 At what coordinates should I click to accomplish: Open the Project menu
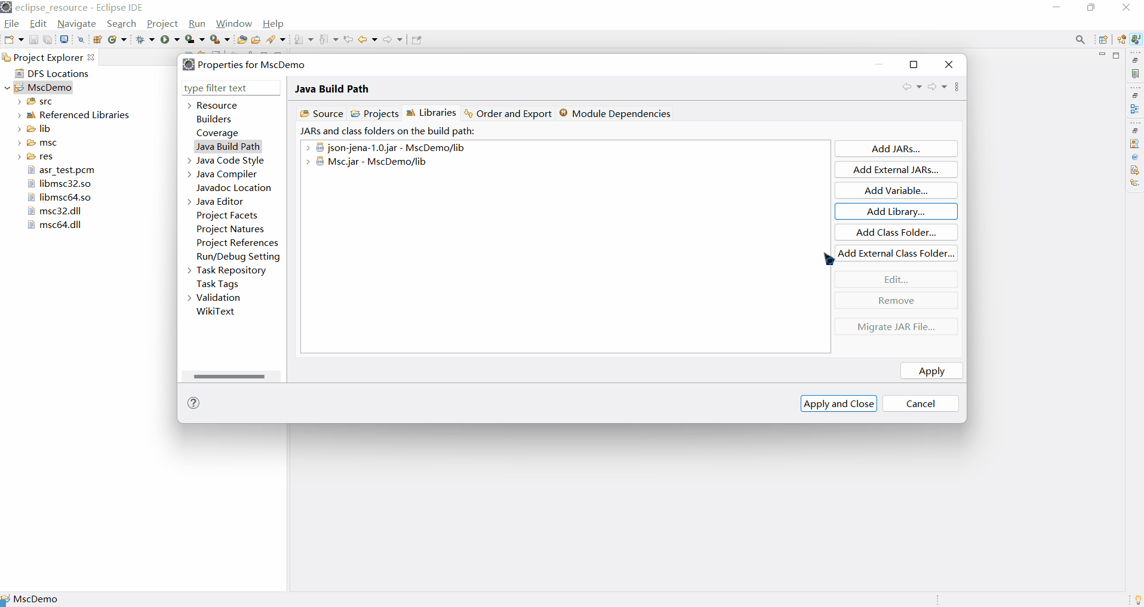point(162,23)
